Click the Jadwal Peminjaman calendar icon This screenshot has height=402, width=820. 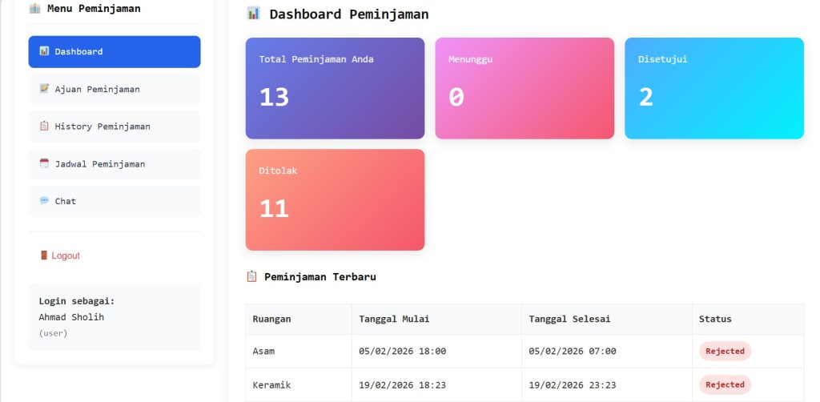coord(44,163)
